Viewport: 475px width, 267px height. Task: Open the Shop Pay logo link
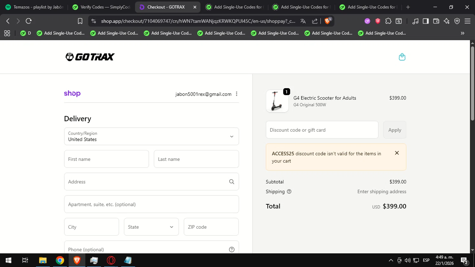click(72, 93)
